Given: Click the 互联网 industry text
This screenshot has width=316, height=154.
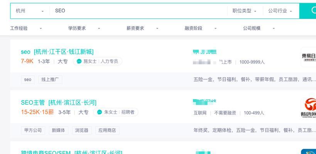Looking at the screenshot, I should 200,113.
